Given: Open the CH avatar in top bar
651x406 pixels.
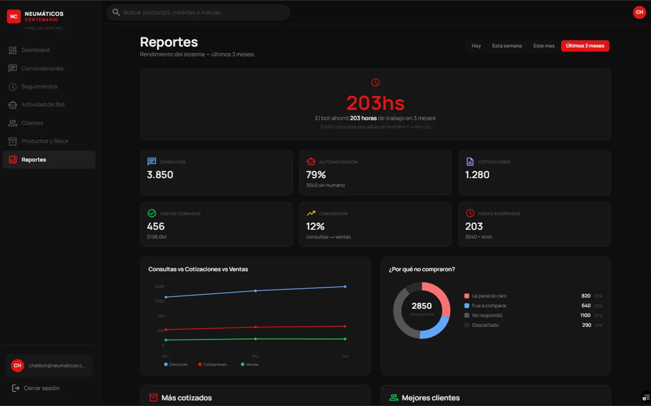Looking at the screenshot, I should 639,12.
